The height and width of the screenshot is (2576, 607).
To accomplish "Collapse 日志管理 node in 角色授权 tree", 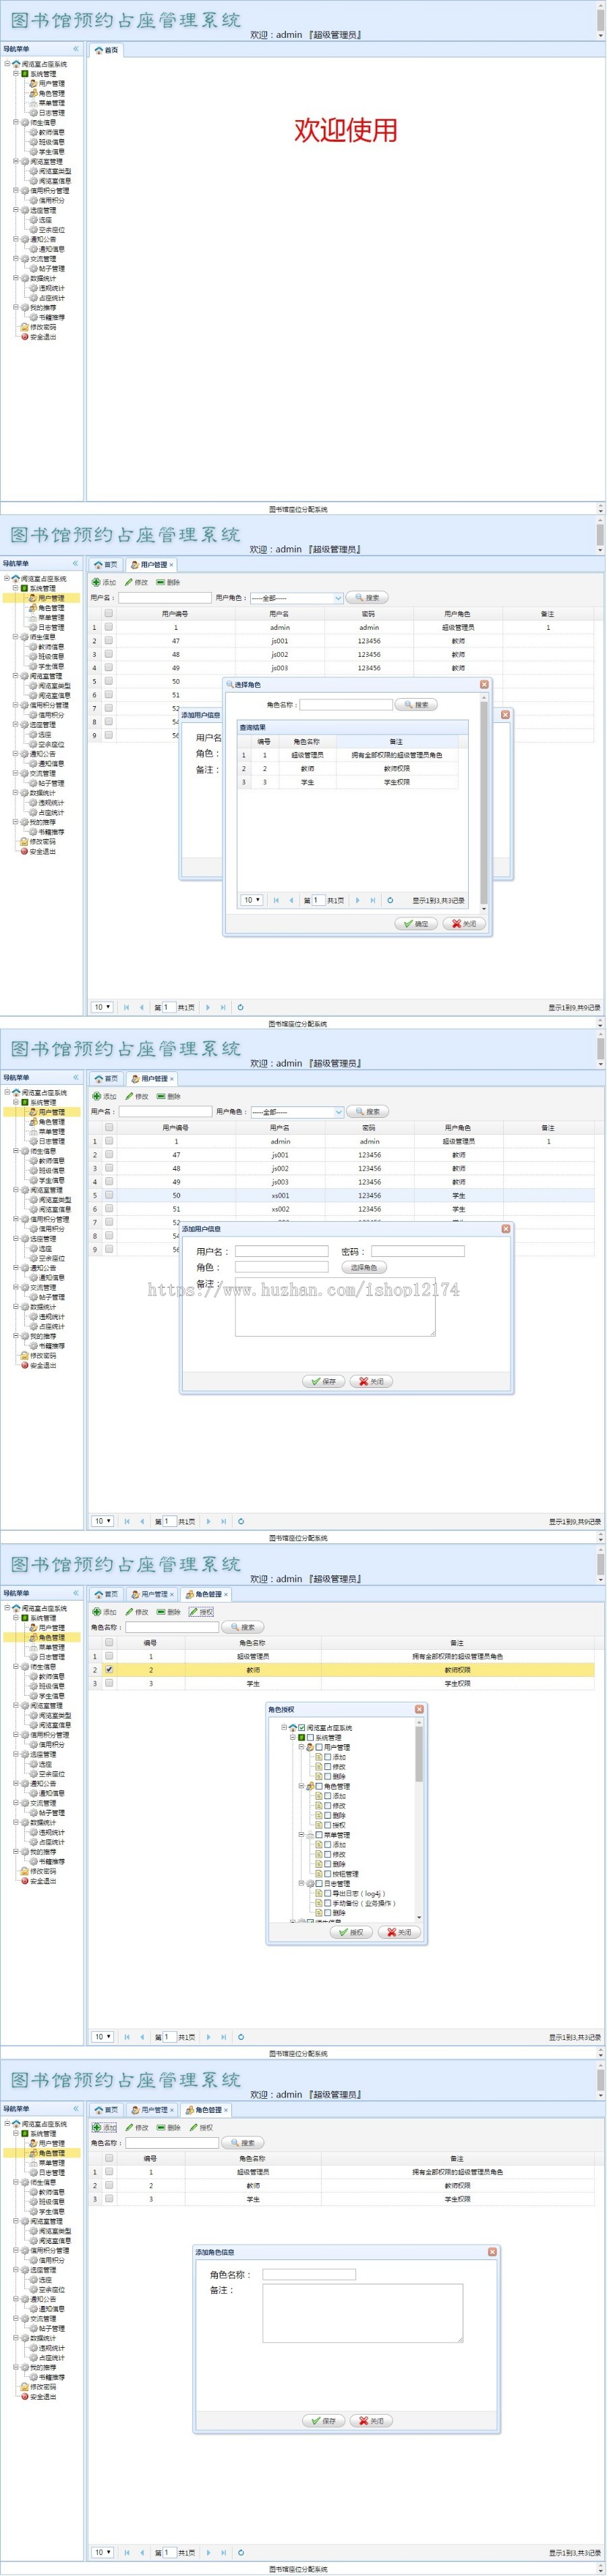I will point(301,1884).
